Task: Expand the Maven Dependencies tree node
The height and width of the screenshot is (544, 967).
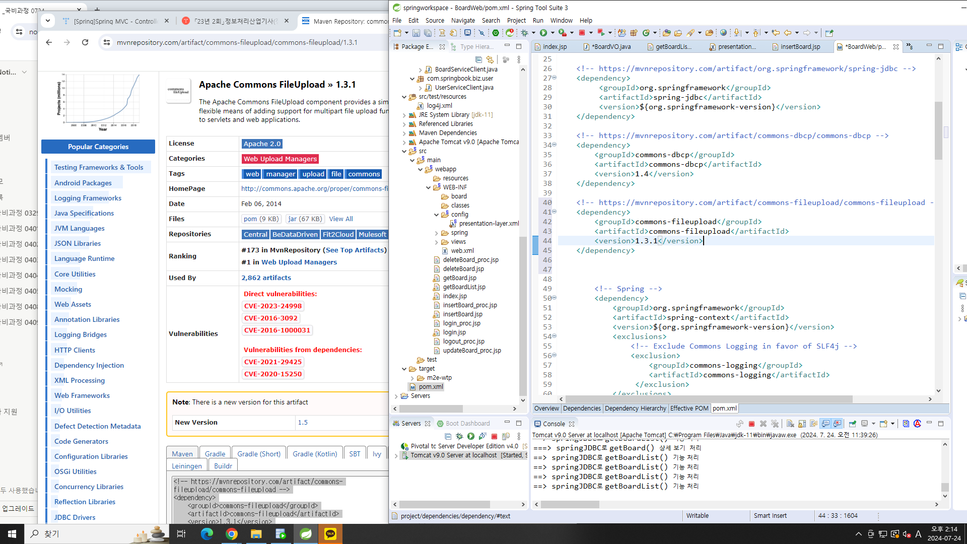Action: tap(404, 133)
